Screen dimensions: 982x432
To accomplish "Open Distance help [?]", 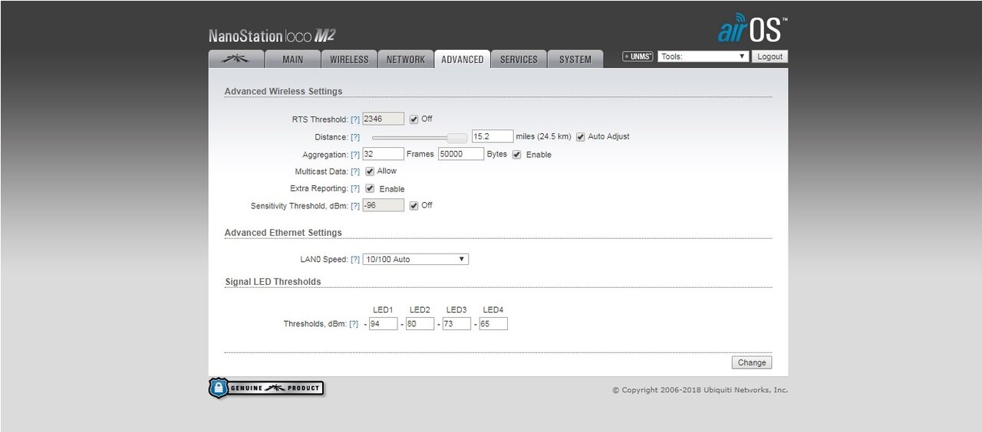I will [355, 137].
